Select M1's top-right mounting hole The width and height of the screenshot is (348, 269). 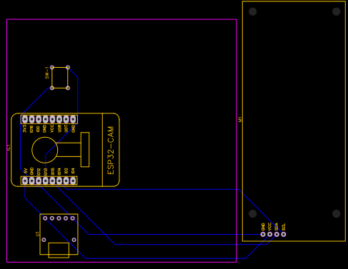point(337,11)
